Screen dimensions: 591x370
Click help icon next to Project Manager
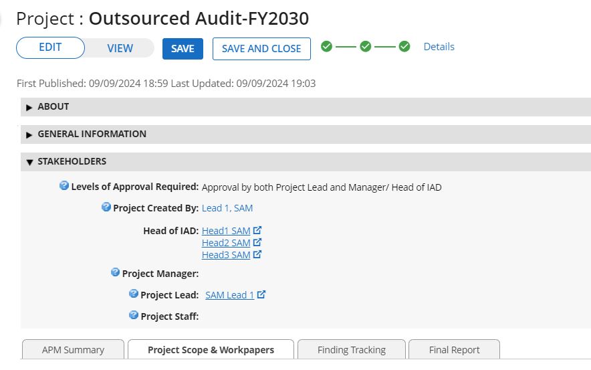pos(116,272)
